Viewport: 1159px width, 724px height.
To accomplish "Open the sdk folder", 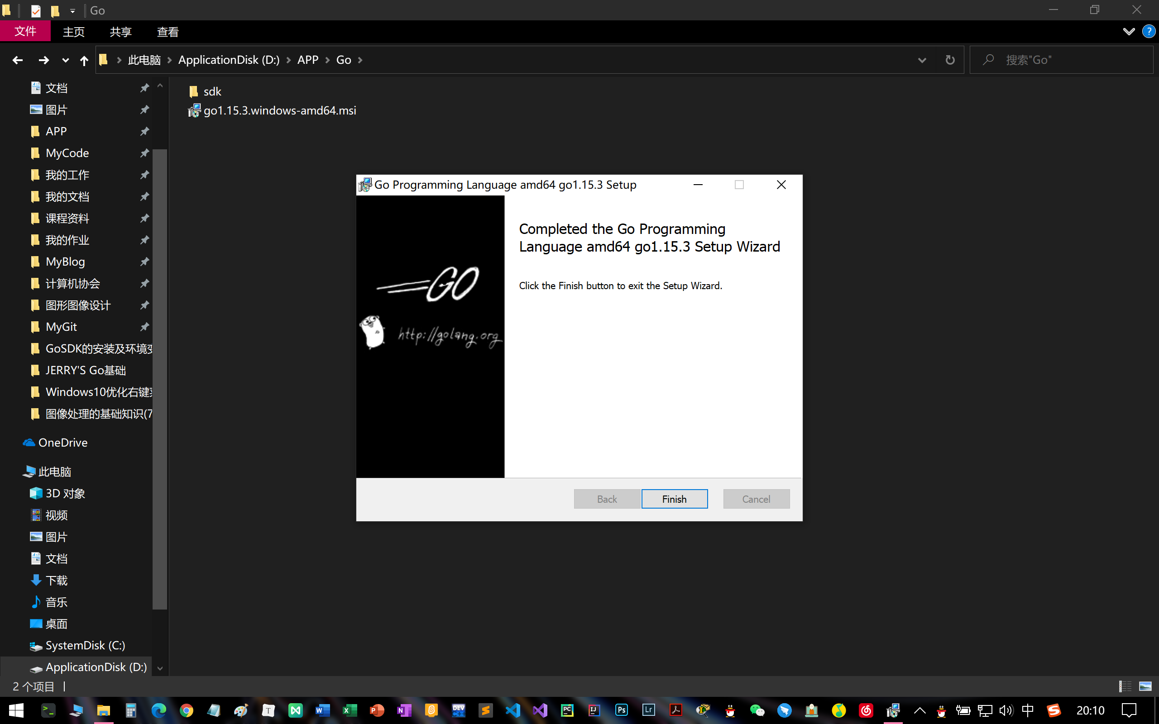I will pyautogui.click(x=212, y=91).
